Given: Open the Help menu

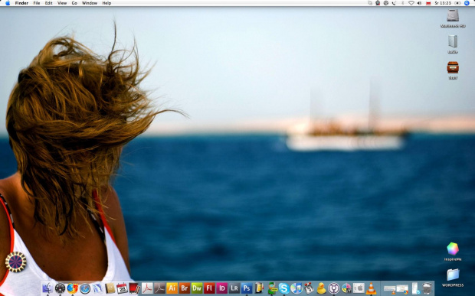Looking at the screenshot, I should tap(106, 3).
